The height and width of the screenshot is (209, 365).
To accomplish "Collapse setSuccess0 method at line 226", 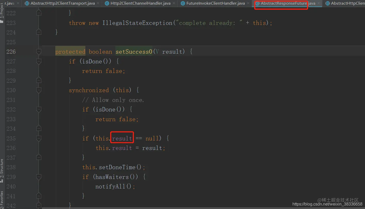I will click(x=39, y=52).
